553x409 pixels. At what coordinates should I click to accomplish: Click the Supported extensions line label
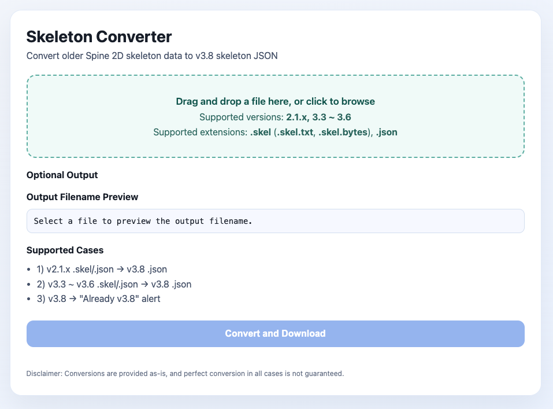200,132
